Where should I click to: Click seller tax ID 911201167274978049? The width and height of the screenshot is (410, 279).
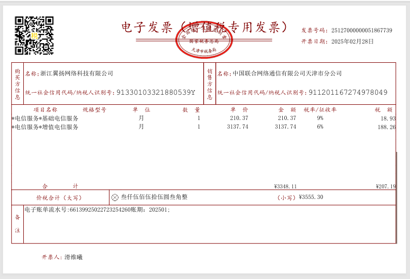(348, 93)
